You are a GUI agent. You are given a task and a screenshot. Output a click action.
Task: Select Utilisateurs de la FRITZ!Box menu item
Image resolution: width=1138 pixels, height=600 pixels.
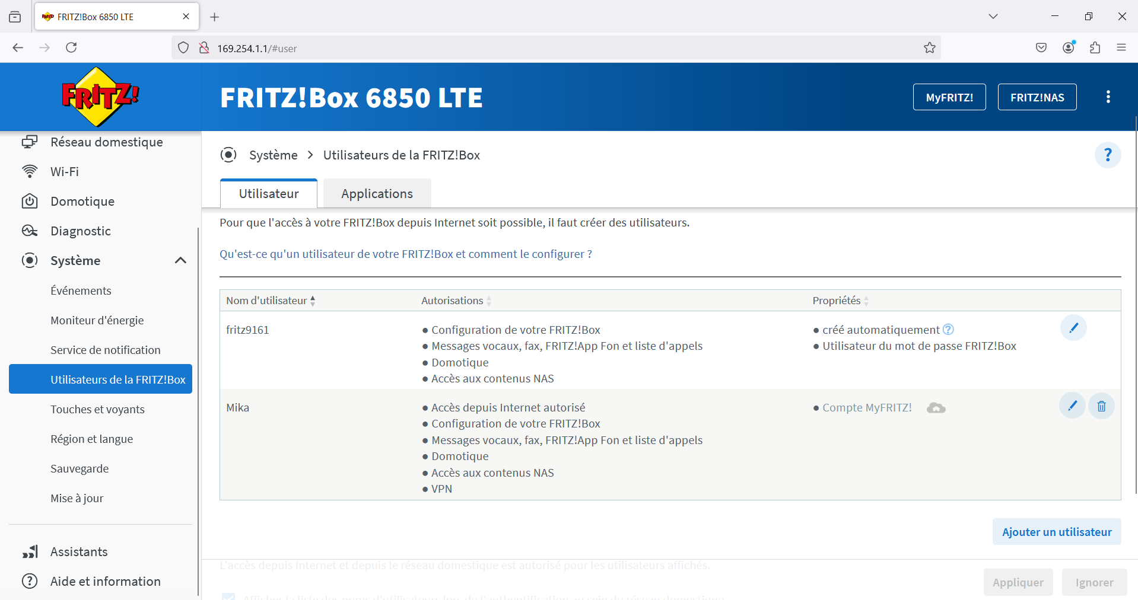[x=100, y=379]
